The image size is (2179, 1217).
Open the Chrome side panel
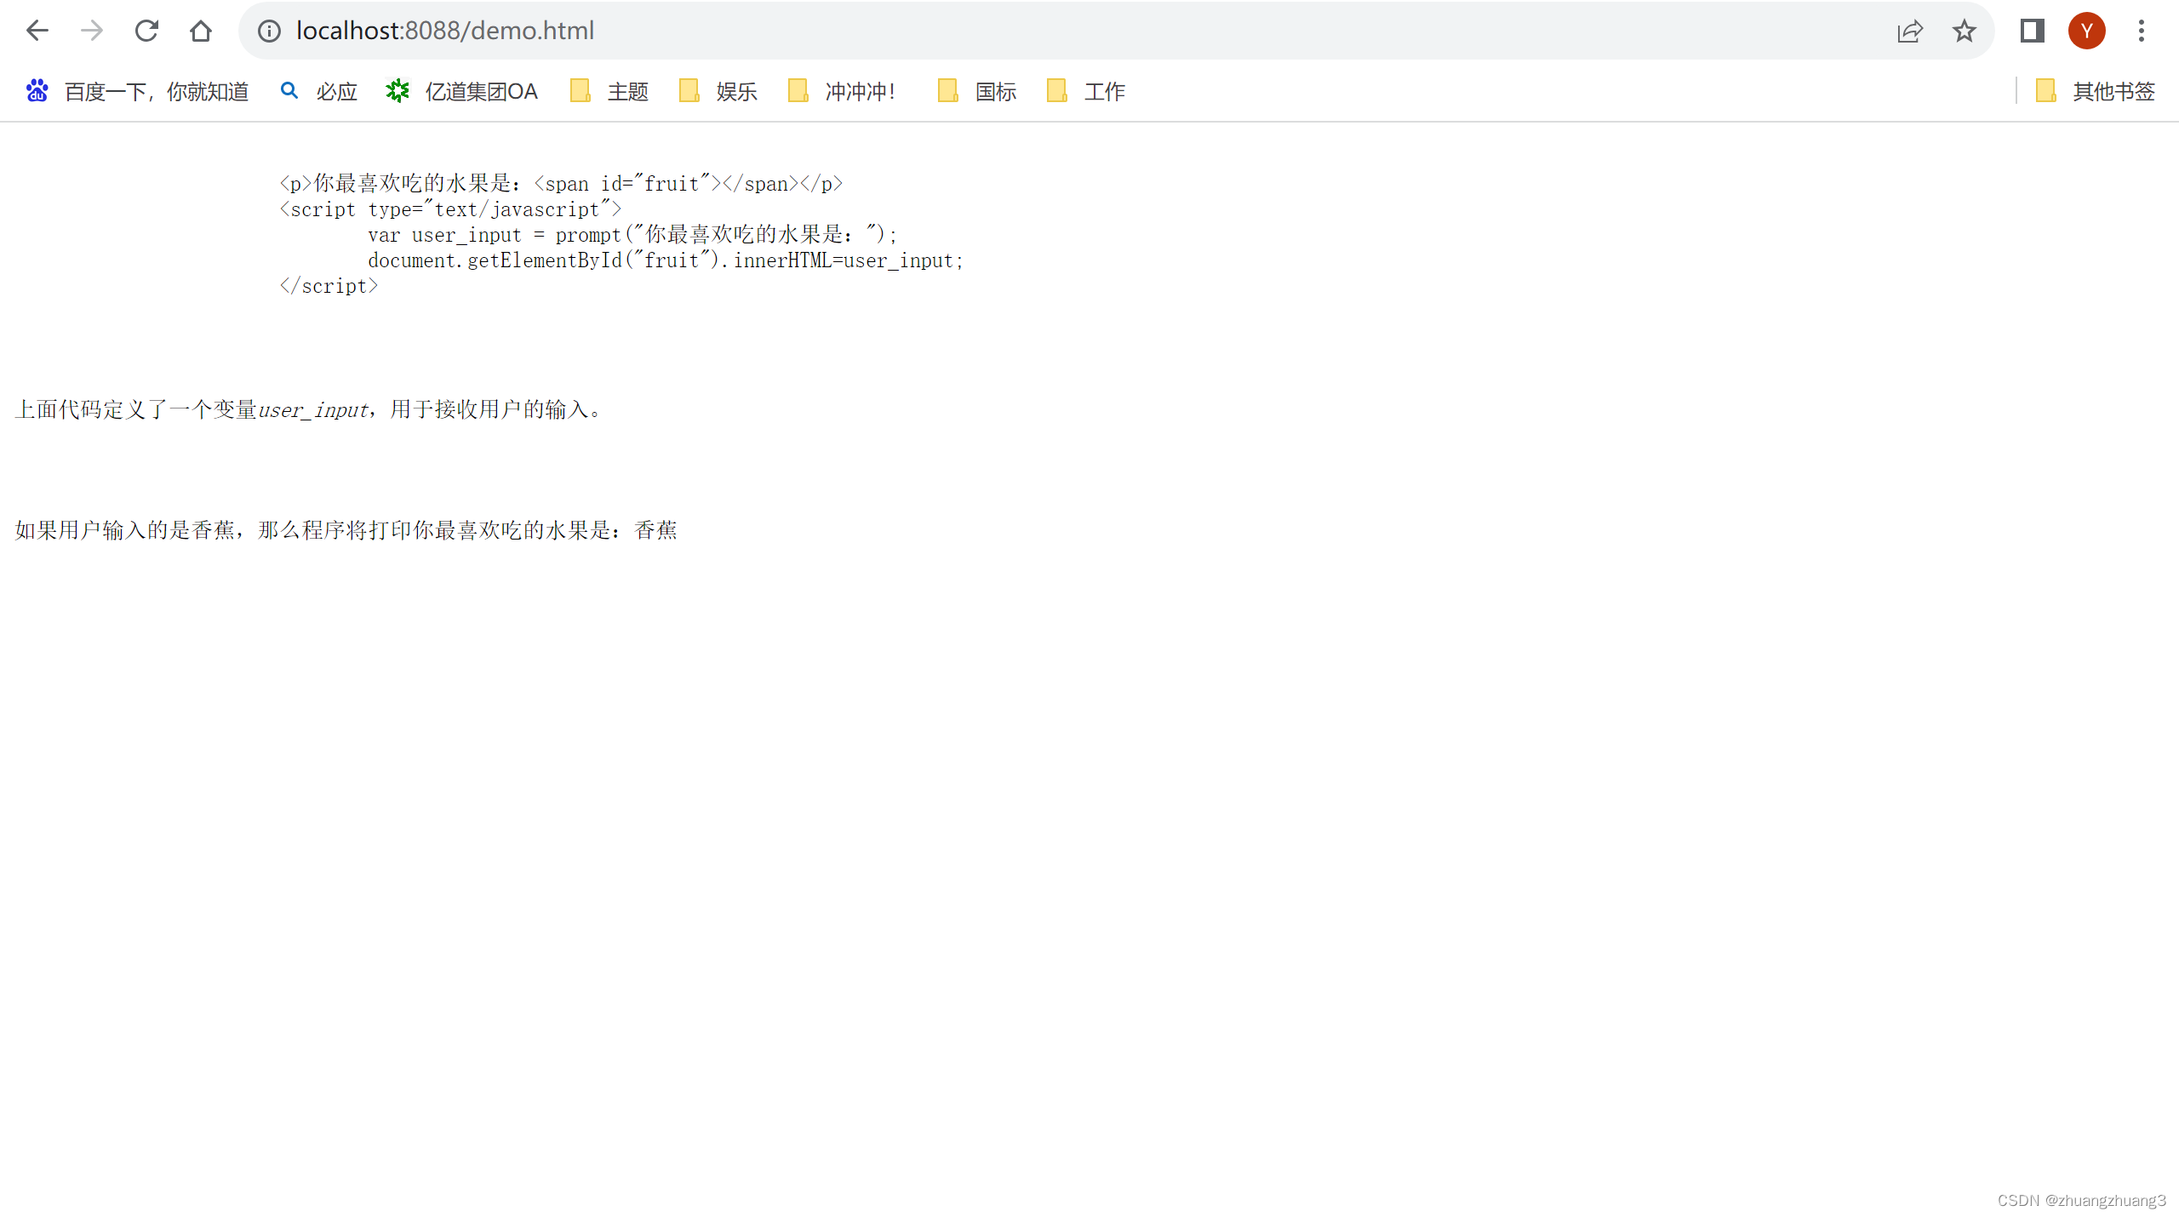coord(2033,31)
